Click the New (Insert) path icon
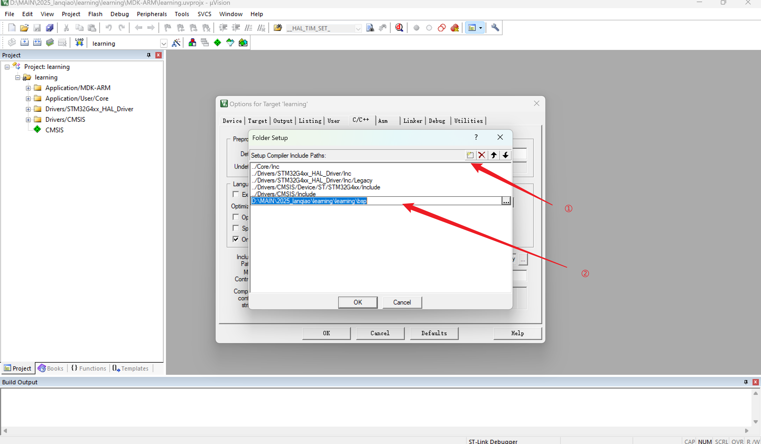761x444 pixels. click(x=470, y=155)
